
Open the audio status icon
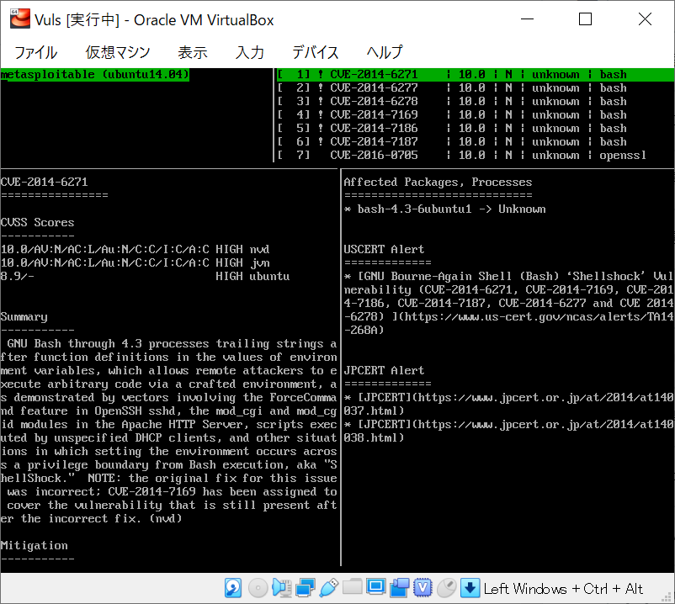[282, 588]
